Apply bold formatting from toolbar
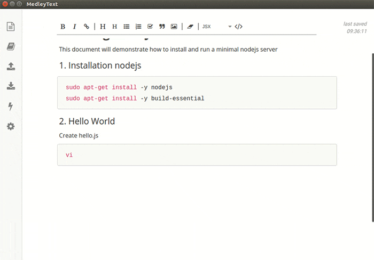This screenshot has width=374, height=260. tap(63, 27)
